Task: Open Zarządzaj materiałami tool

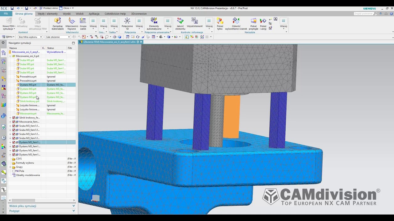Action: [58, 23]
